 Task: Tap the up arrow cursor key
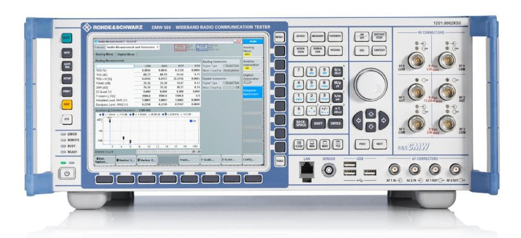pos(371,114)
